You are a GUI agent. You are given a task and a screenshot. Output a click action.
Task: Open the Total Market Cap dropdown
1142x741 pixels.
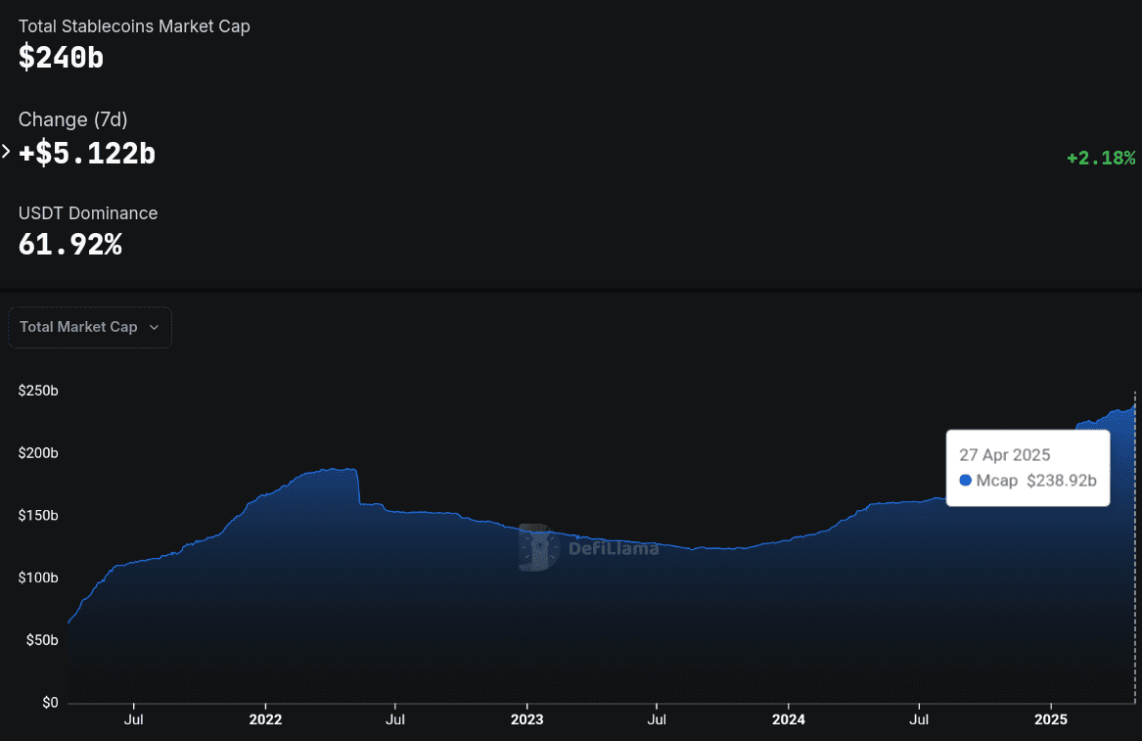89,327
